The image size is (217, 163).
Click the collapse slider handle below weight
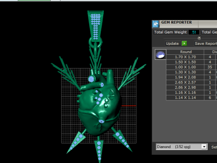199,38
